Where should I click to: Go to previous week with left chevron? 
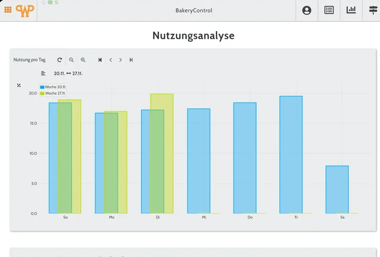pyautogui.click(x=111, y=60)
